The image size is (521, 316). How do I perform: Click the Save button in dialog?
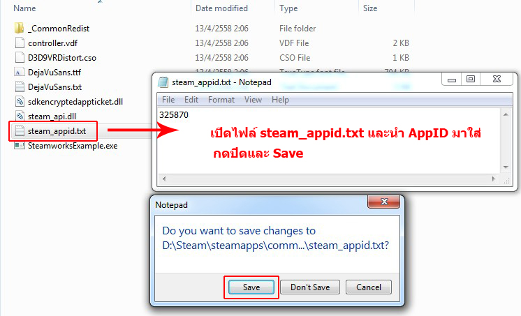point(251,287)
